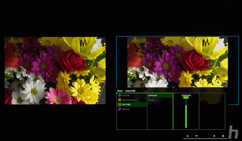Select the Nitidez submenu option
The width and height of the screenshot is (242, 141).
point(152,100)
